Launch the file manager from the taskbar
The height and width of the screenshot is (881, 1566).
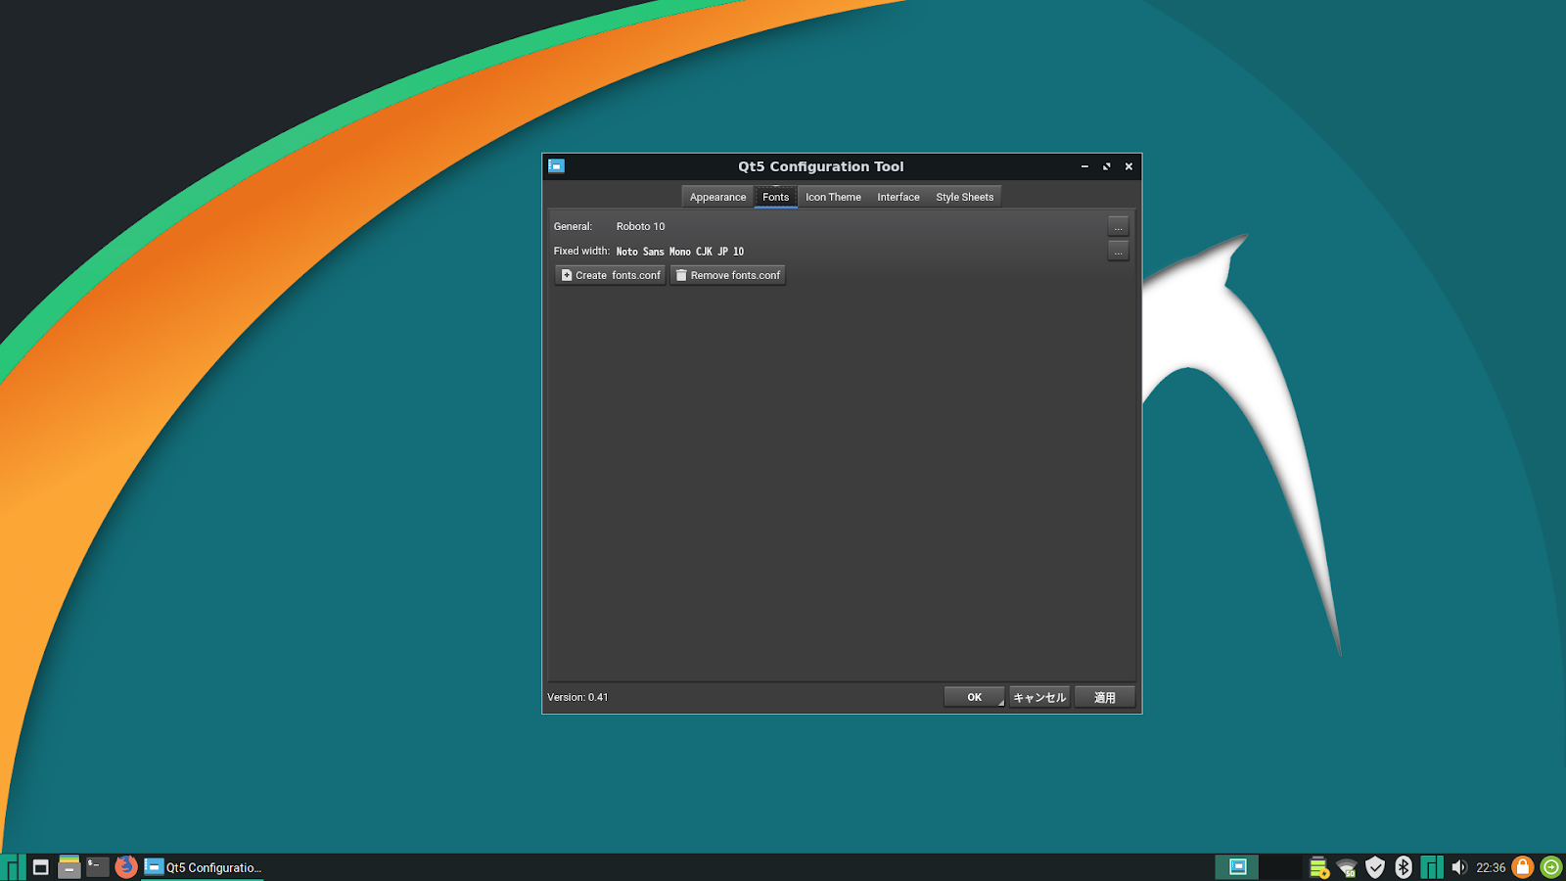69,867
